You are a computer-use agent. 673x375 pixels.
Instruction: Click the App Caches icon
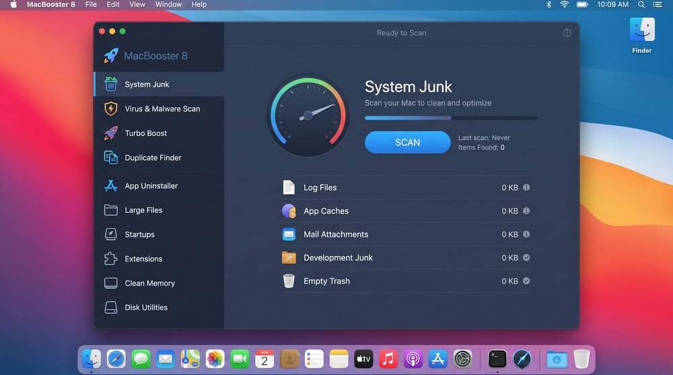289,211
